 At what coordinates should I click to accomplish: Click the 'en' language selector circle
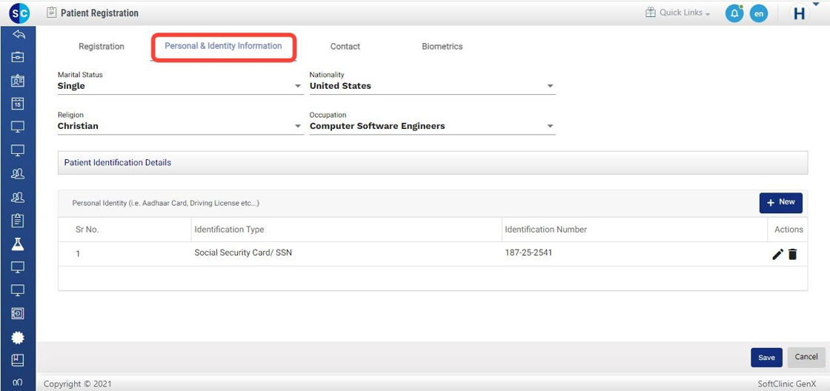759,14
